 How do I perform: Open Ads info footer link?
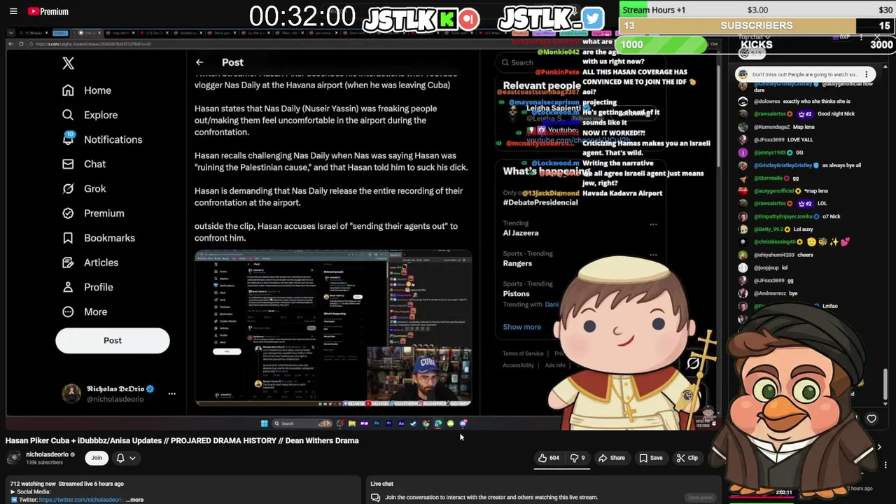(x=555, y=365)
